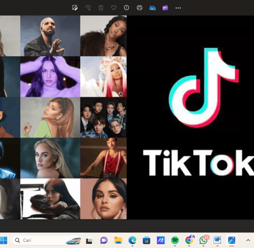The height and width of the screenshot is (248, 254).
Task: Click the OneDrive cloud icon in toolbar
Action: [x=152, y=8]
